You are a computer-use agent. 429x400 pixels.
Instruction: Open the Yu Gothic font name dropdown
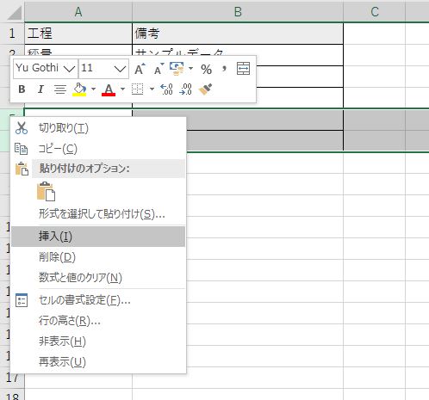[69, 69]
